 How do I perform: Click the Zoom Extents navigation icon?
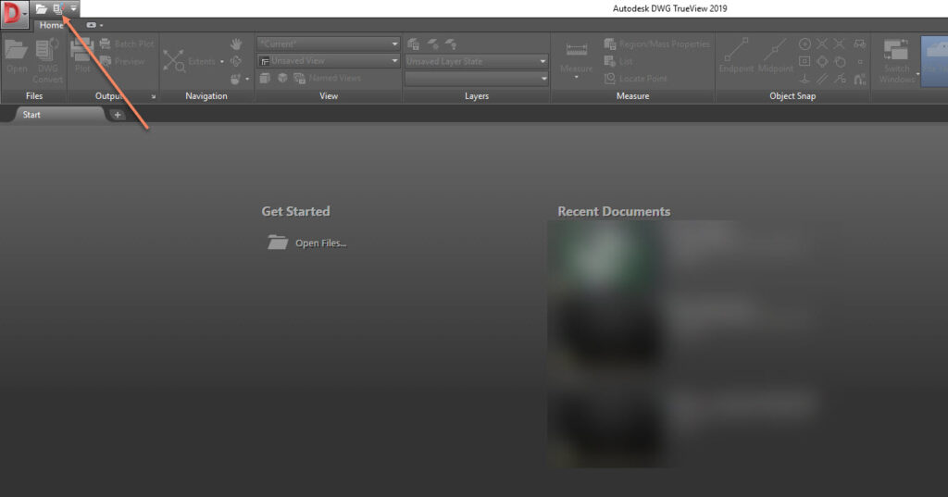pos(174,61)
